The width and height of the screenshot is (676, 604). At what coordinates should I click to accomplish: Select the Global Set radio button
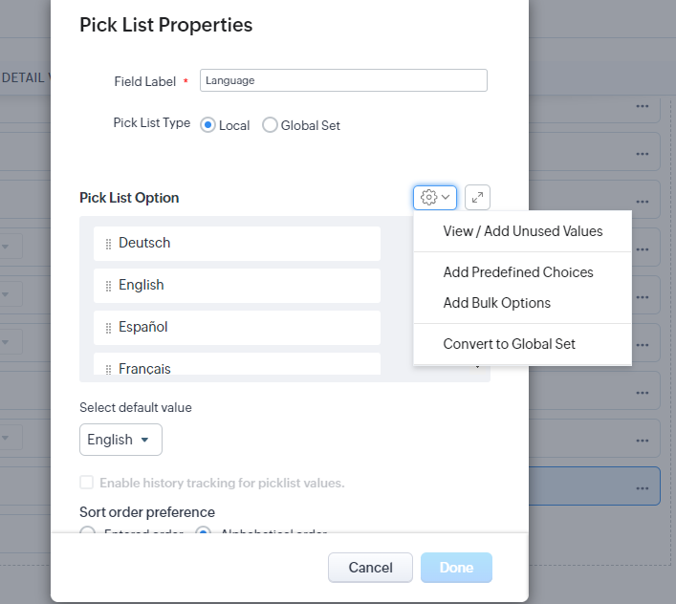[x=270, y=125]
